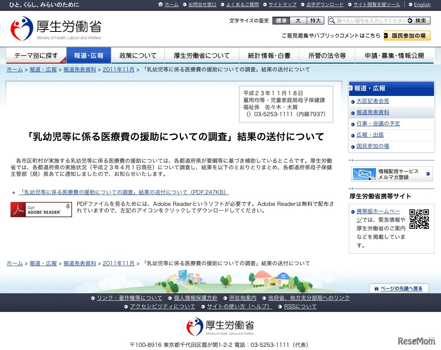Click the ReseMom watermark logo
The image size is (441, 350).
(416, 341)
